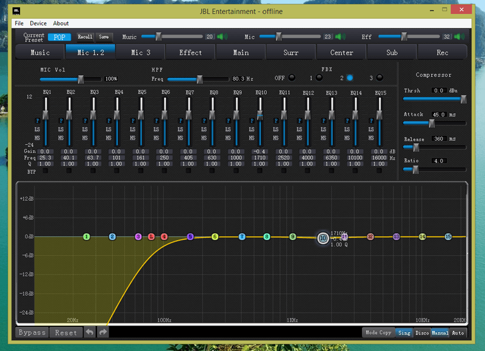
Task: Select EQ node 1 on the graph
Action: pyautogui.click(x=87, y=236)
